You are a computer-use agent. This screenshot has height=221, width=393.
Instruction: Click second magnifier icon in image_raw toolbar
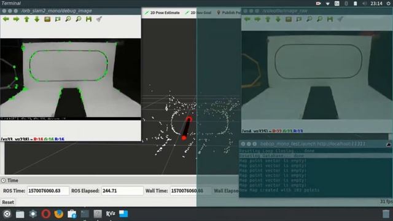click(319, 19)
